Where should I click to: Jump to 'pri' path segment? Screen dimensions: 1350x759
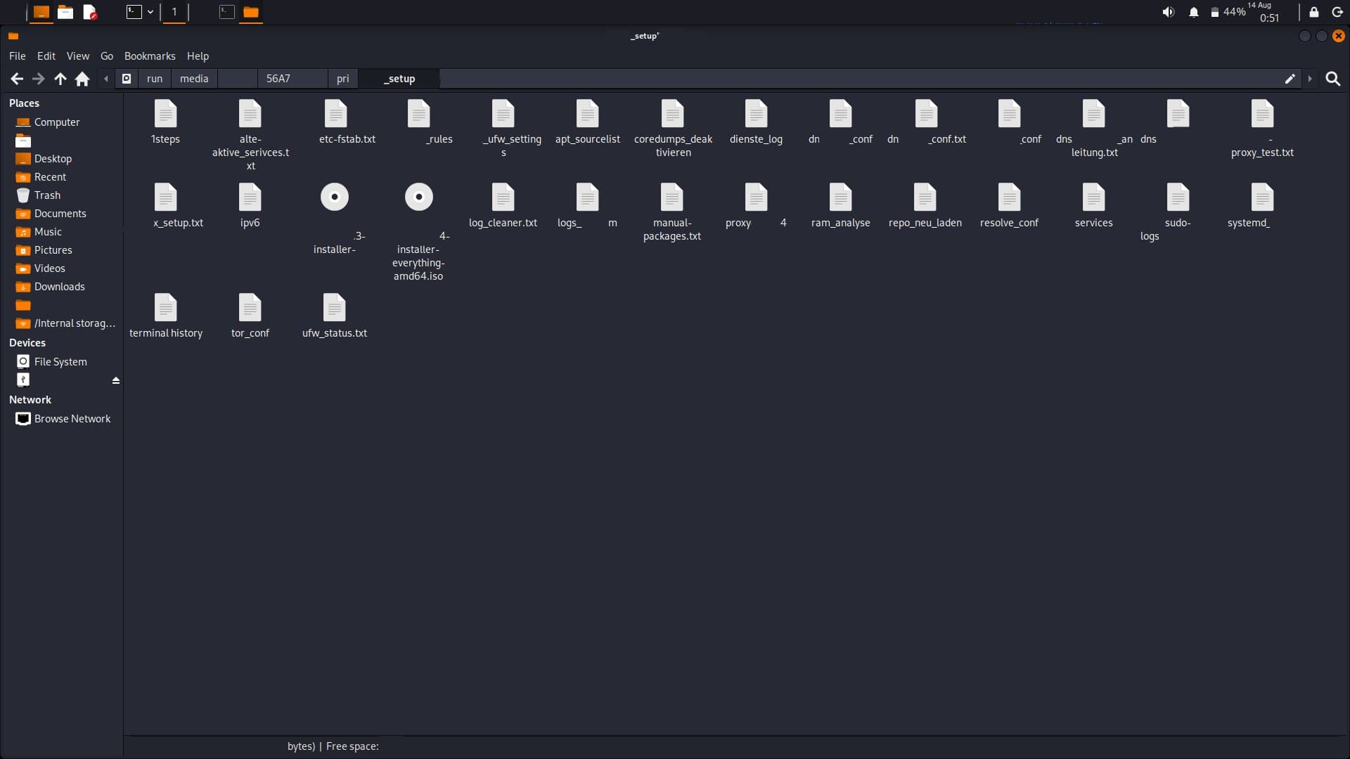click(x=343, y=79)
